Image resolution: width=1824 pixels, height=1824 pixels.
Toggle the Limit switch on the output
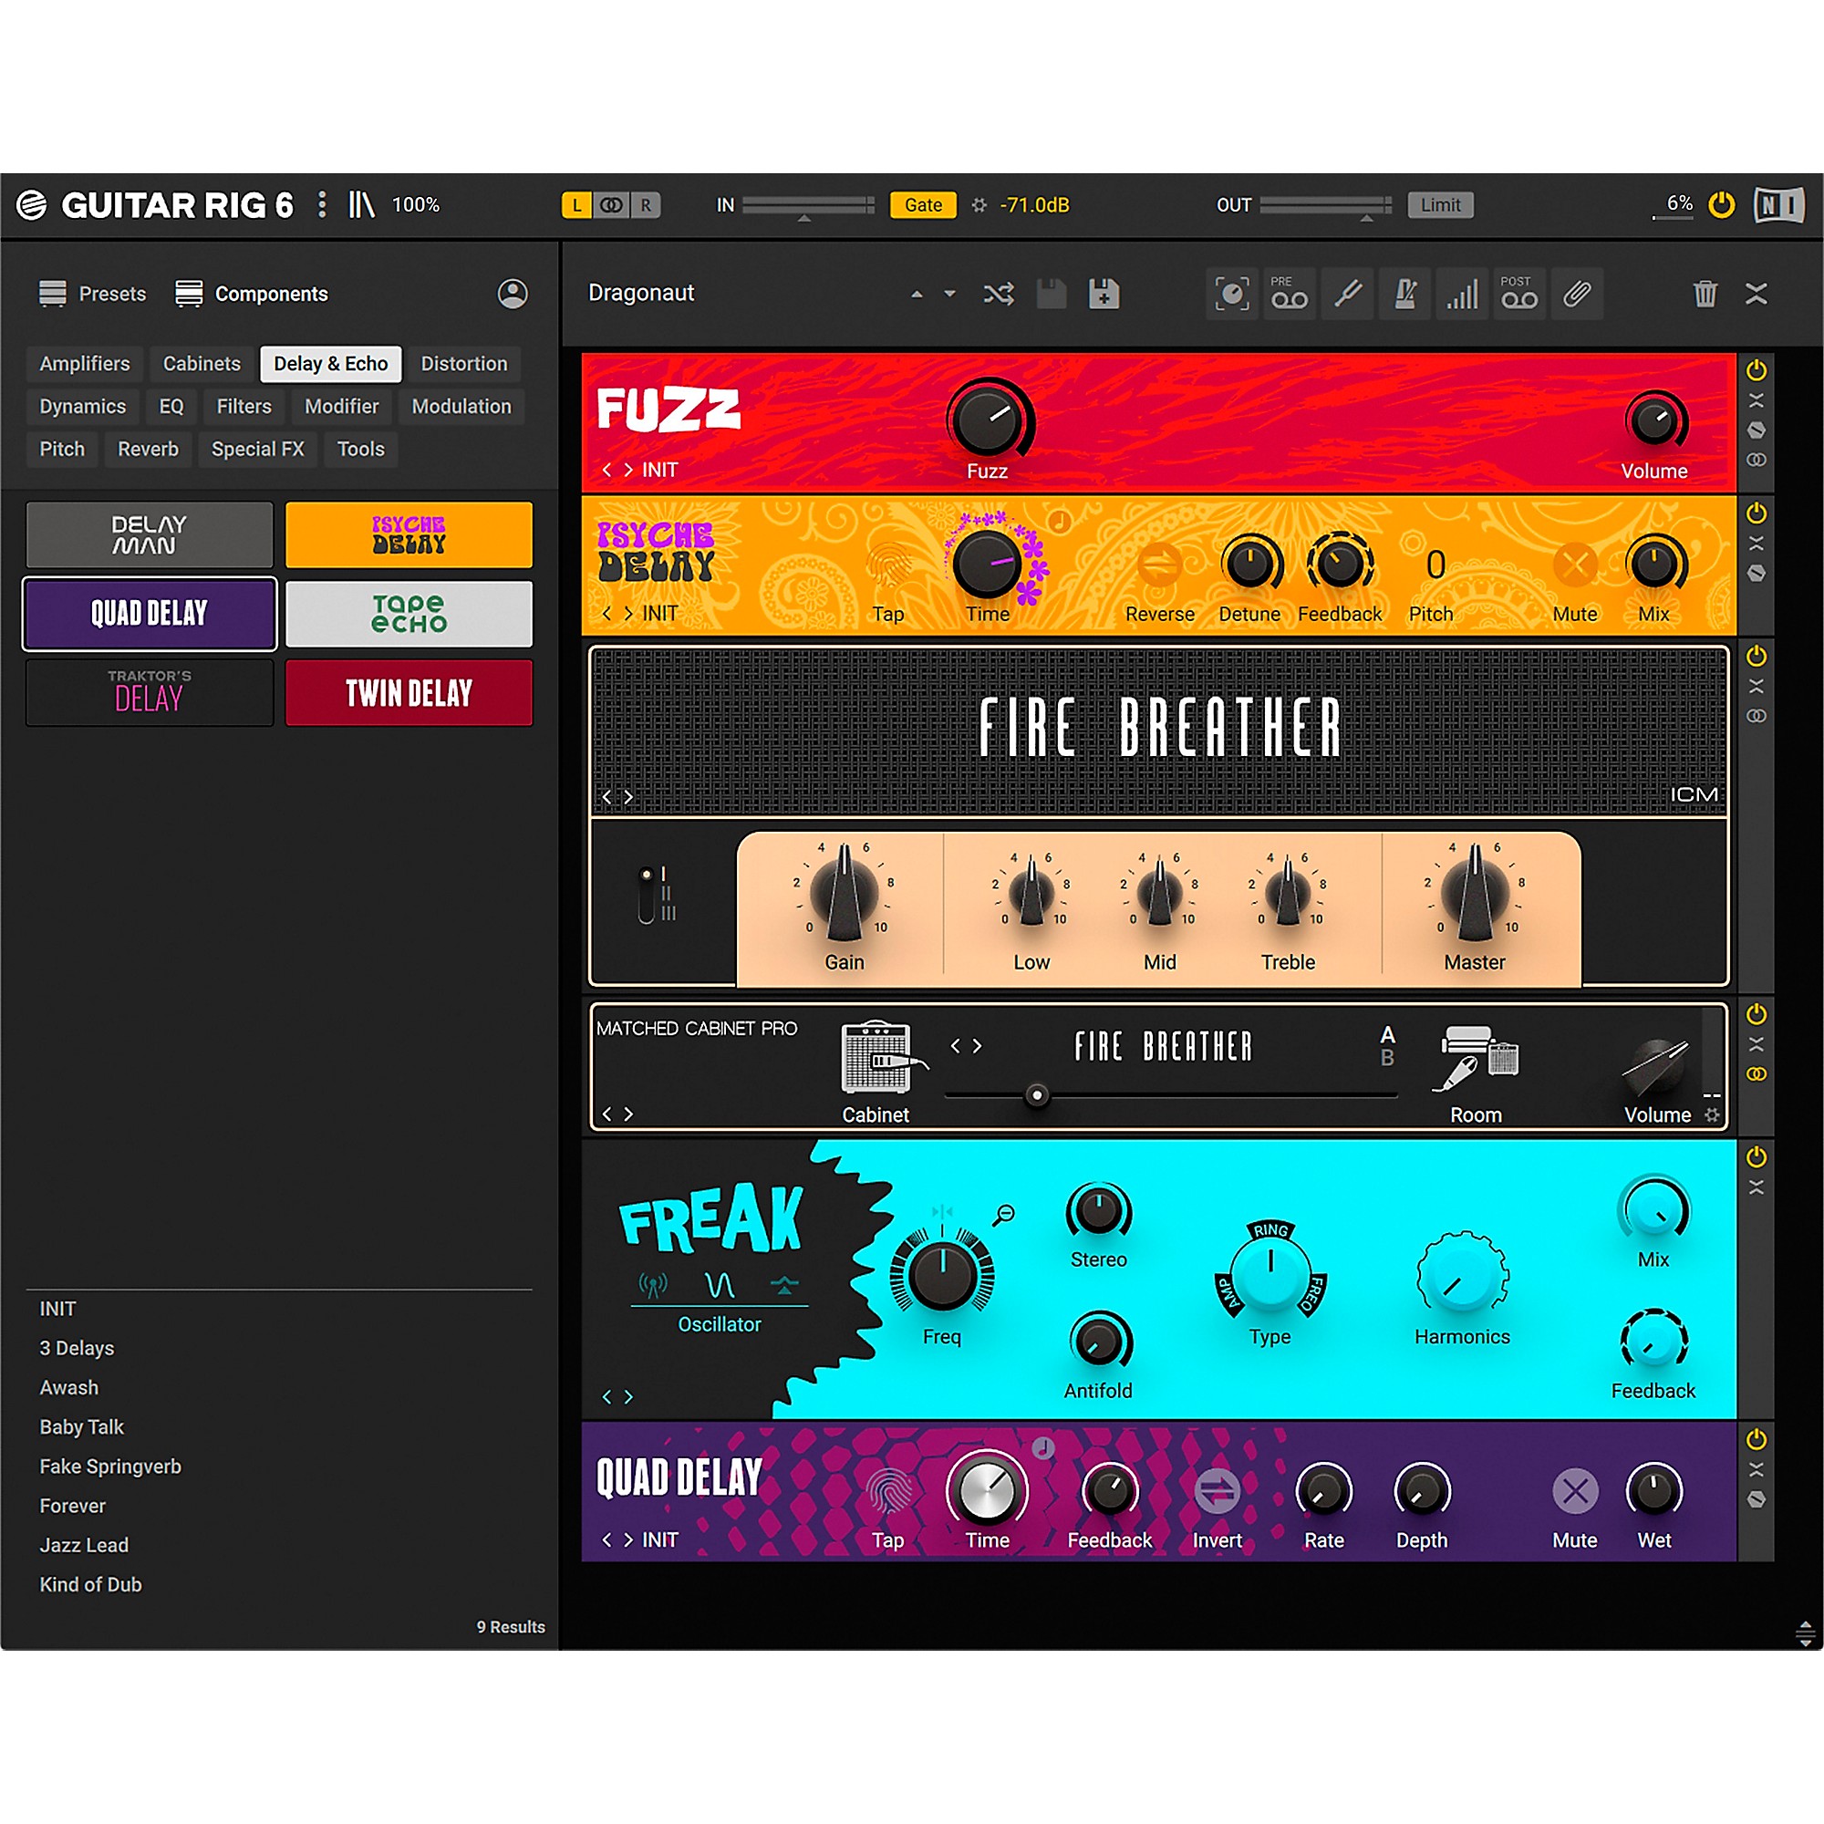tap(1441, 205)
